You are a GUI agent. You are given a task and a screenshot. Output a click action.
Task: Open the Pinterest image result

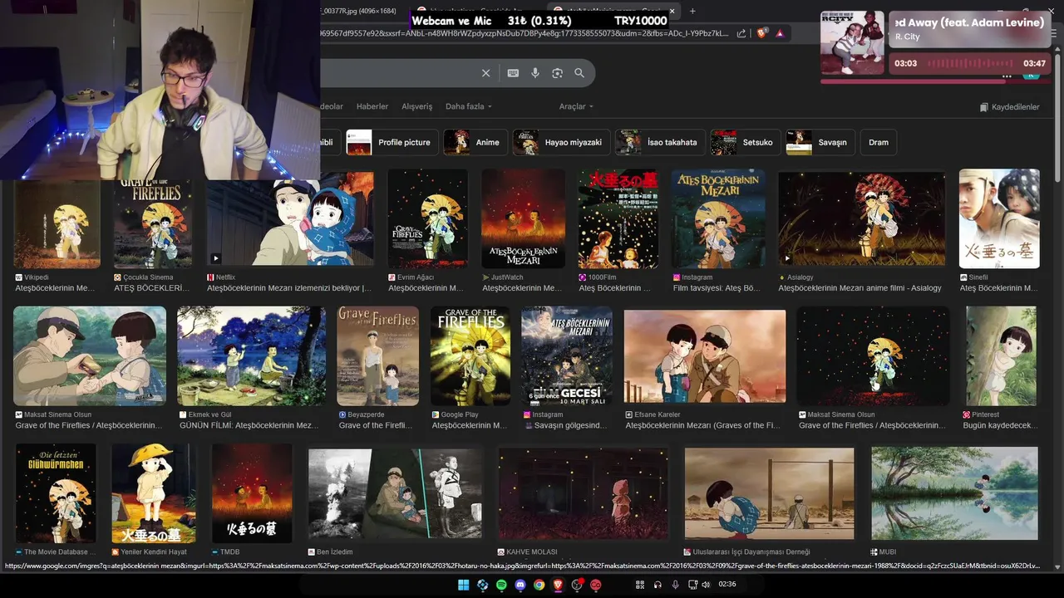click(x=1001, y=355)
